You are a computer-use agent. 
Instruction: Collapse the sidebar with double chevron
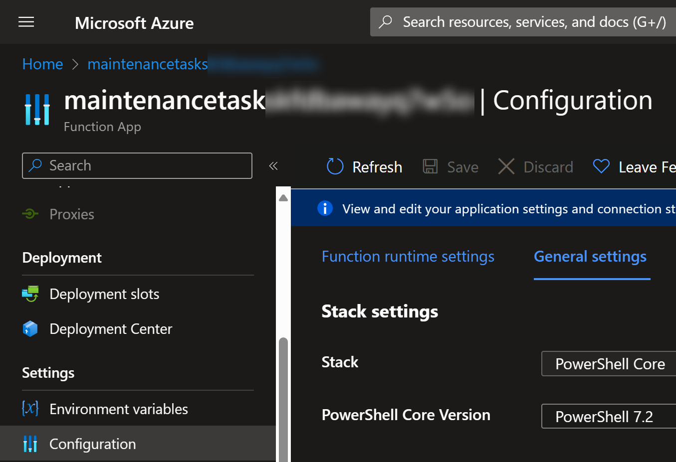click(x=273, y=166)
